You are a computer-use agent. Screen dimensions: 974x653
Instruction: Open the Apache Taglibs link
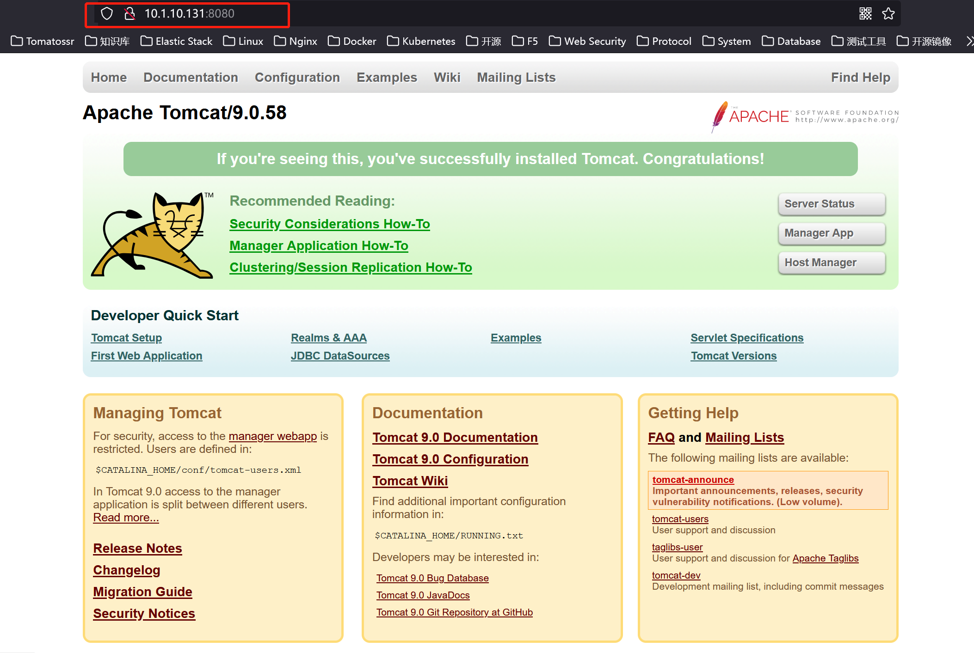coord(825,558)
